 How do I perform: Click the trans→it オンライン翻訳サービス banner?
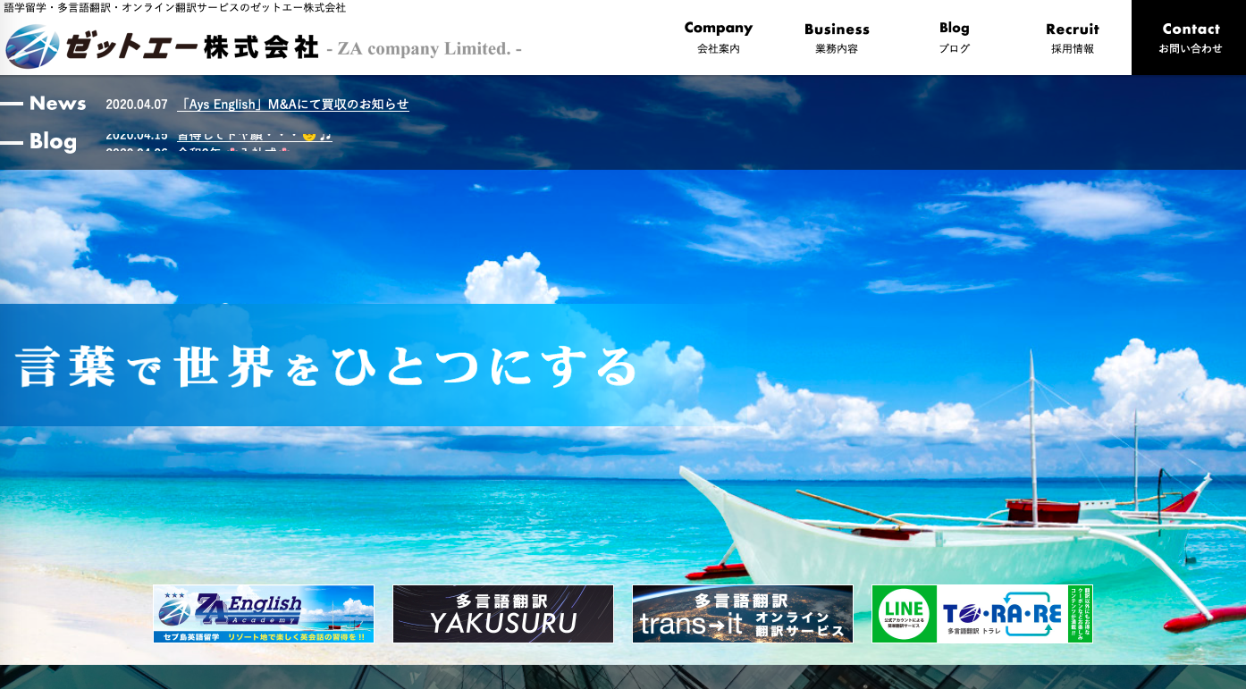pos(743,614)
